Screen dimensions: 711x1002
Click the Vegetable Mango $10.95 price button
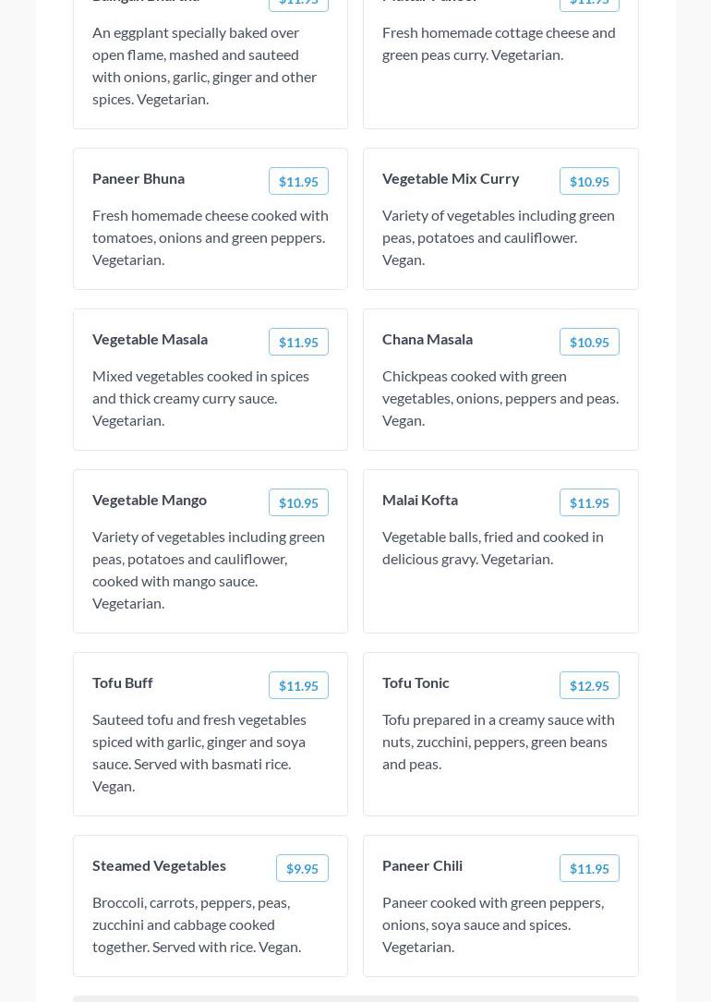[298, 502]
